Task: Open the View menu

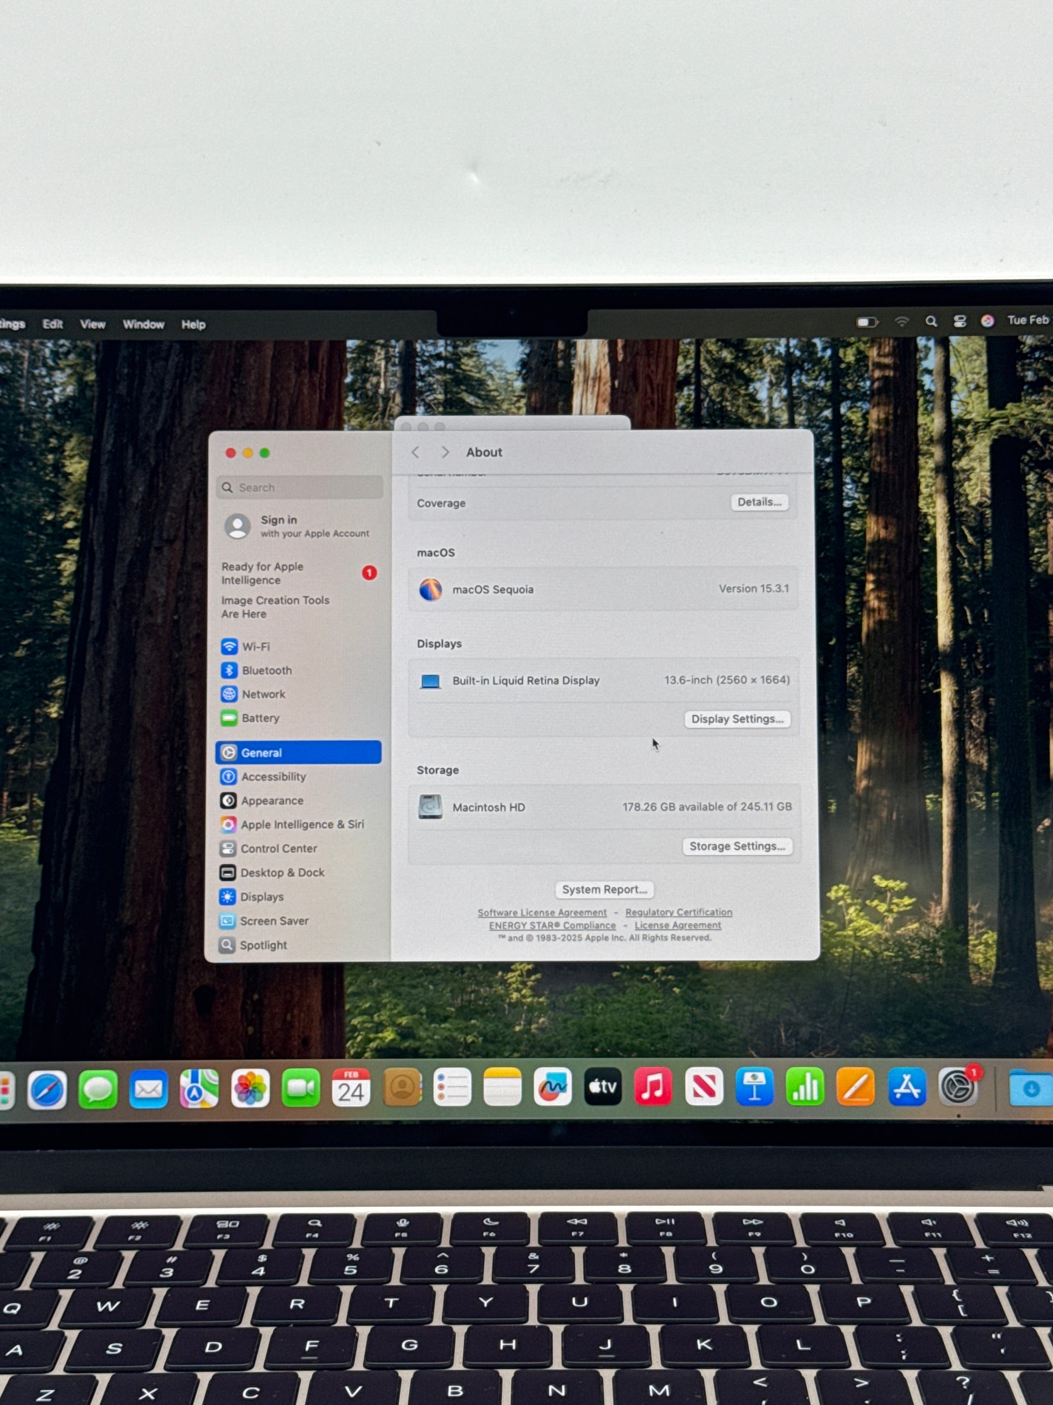Action: click(93, 324)
